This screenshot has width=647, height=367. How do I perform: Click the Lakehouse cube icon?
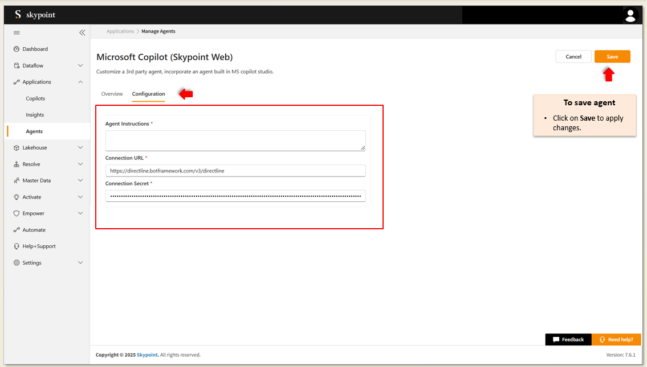pos(17,148)
